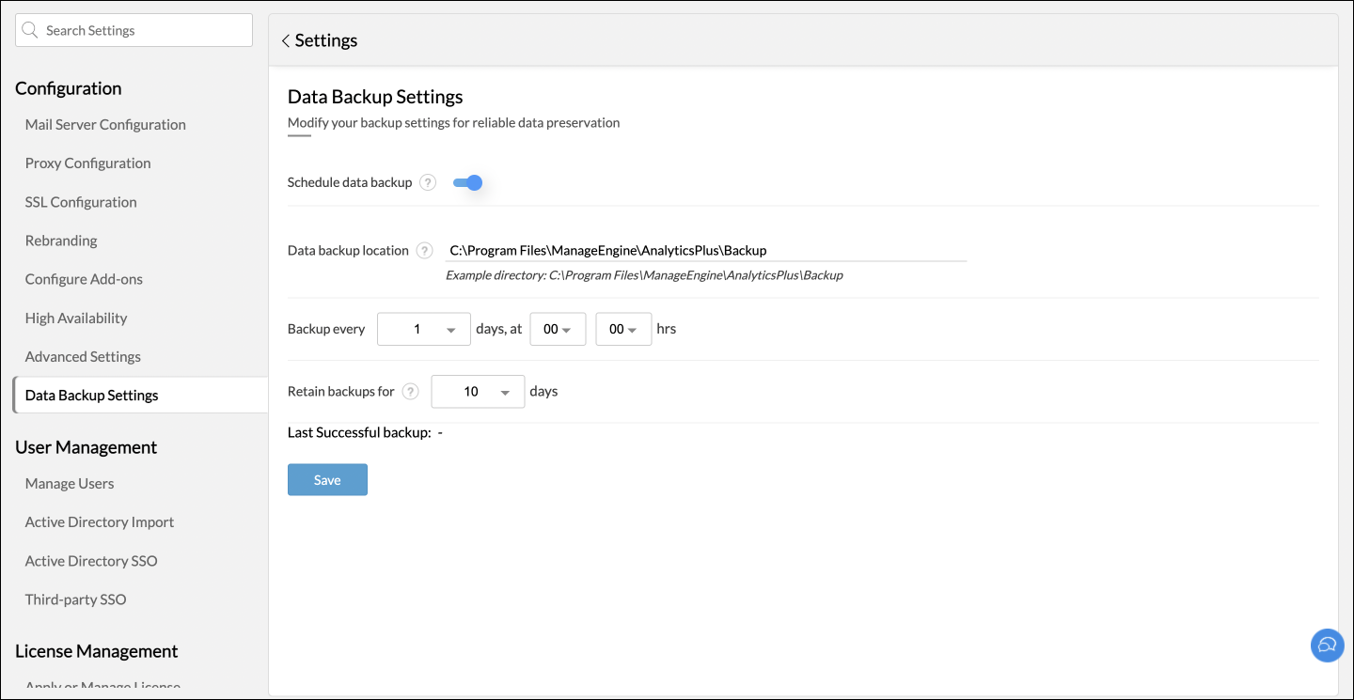Open the Rebranding settings

click(x=61, y=241)
